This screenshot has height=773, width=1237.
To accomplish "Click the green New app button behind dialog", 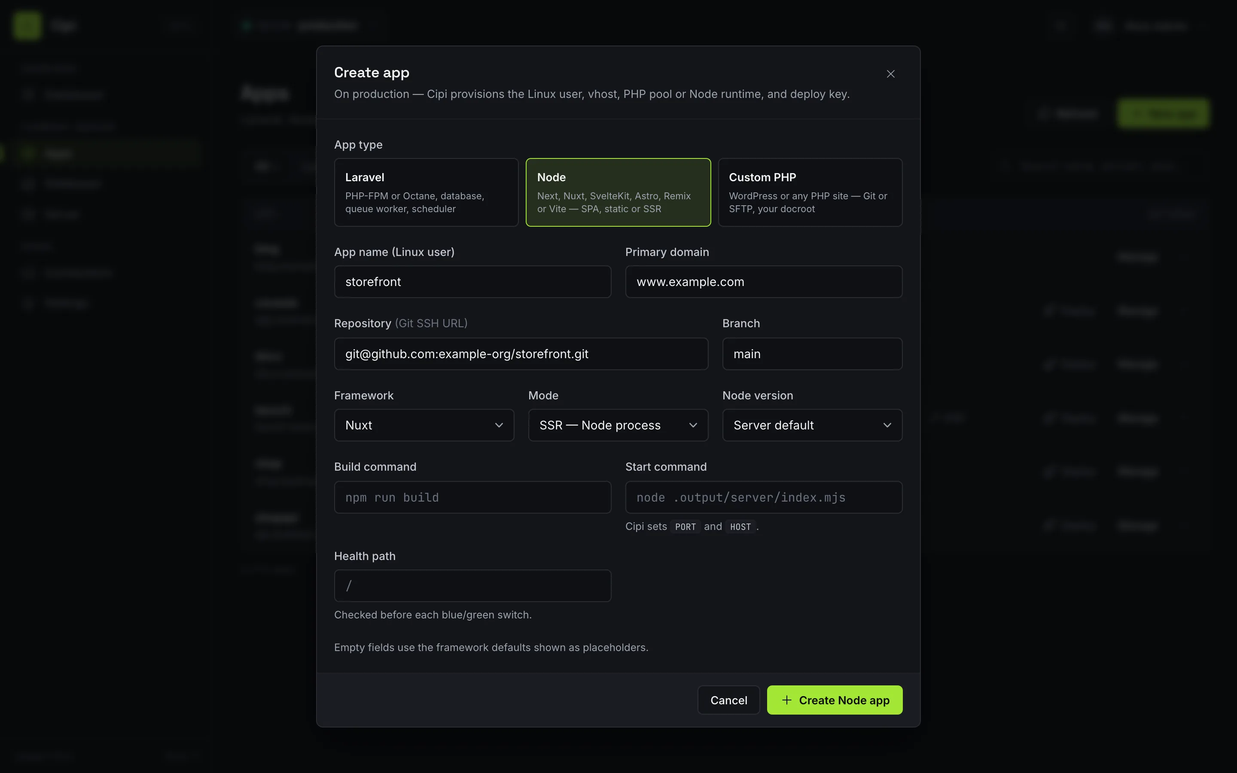I will click(1164, 113).
